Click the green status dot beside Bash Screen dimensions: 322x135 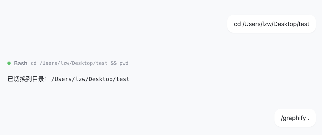click(x=9, y=63)
